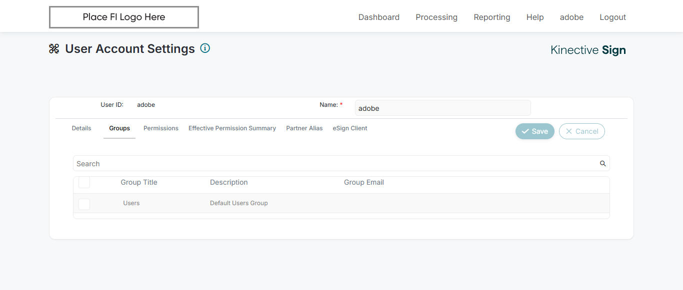Click the search magnifier icon
683x290 pixels.
(x=603, y=164)
